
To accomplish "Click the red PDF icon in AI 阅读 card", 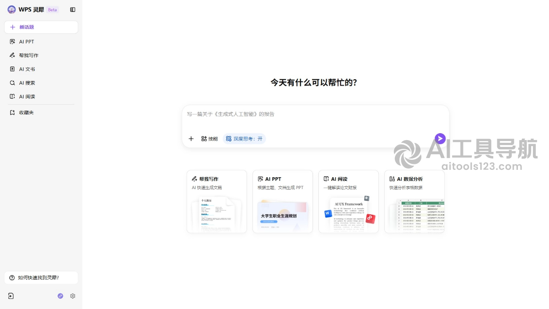I will pyautogui.click(x=371, y=219).
